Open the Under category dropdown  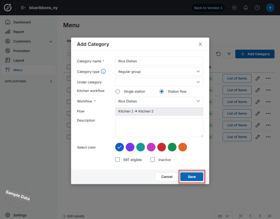click(159, 82)
